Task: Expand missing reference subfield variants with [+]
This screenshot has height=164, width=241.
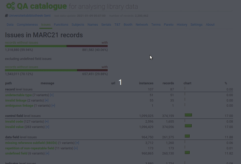Action: pos(77,143)
